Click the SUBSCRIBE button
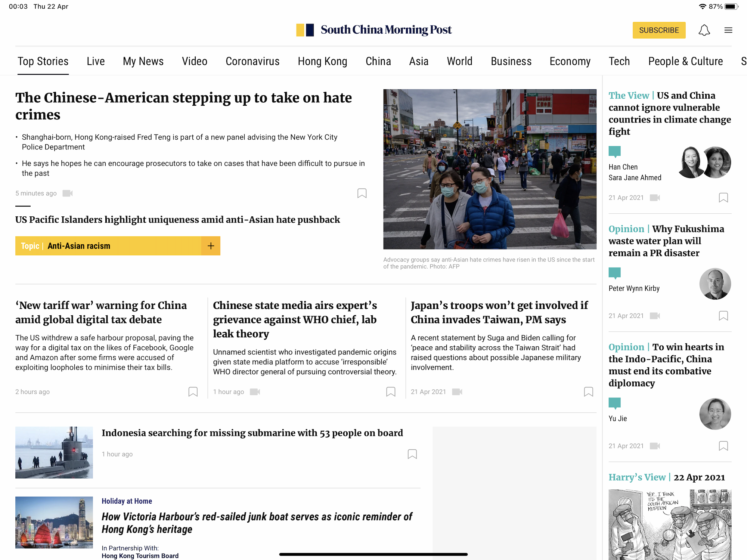Viewport: 747px width, 560px height. 659,30
